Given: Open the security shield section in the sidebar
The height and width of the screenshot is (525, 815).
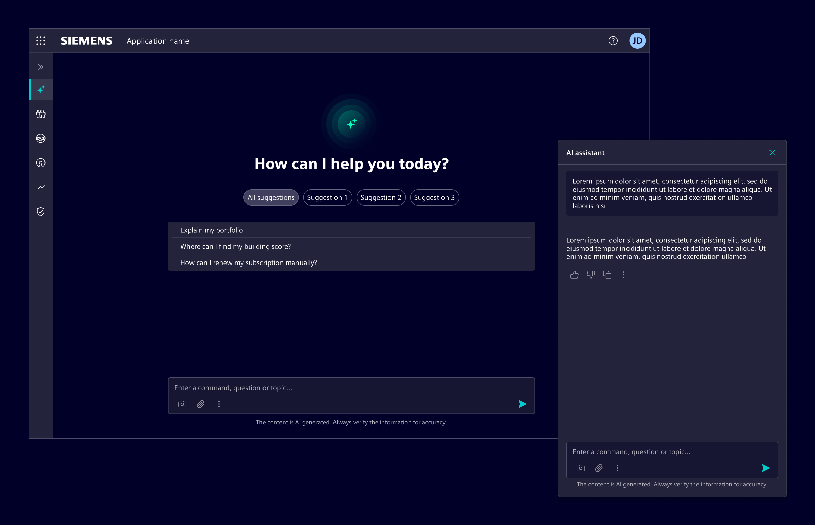Looking at the screenshot, I should [41, 212].
